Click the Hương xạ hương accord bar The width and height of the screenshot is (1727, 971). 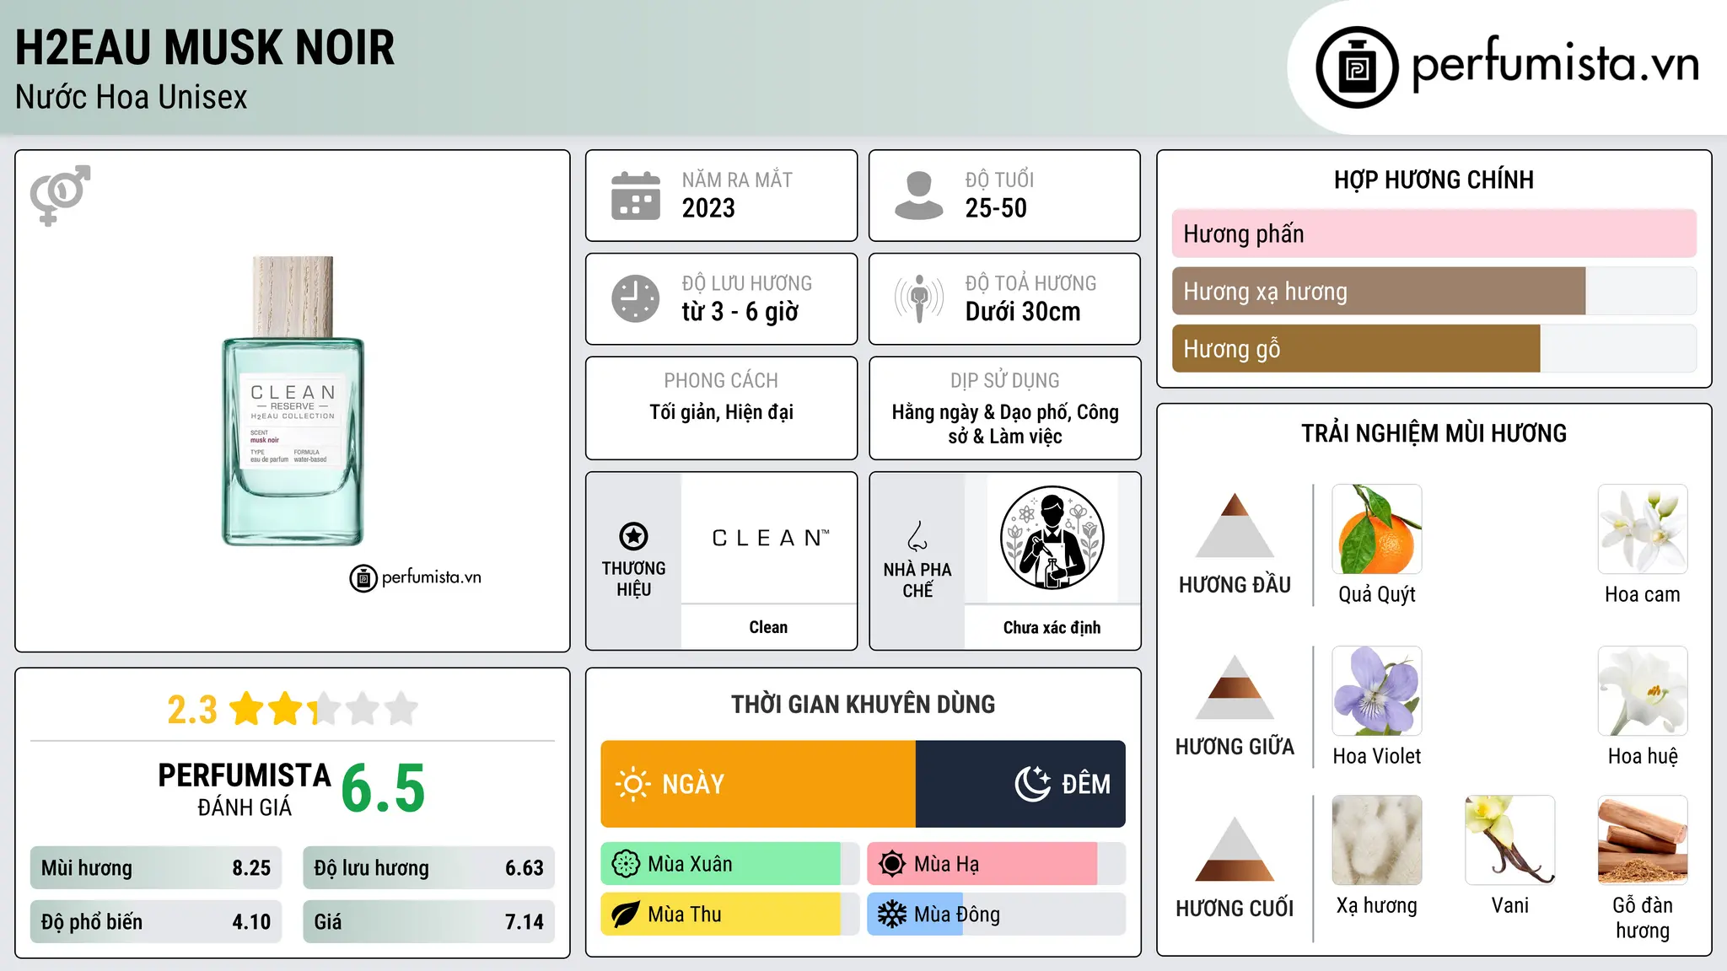click(1434, 291)
